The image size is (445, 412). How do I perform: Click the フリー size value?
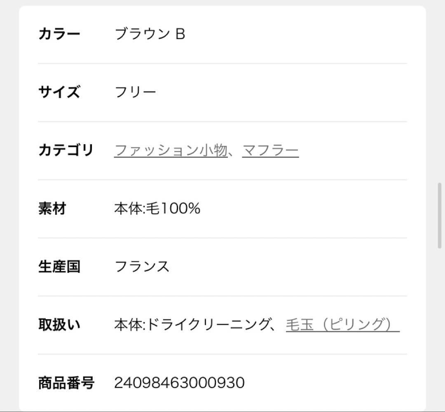coord(135,92)
